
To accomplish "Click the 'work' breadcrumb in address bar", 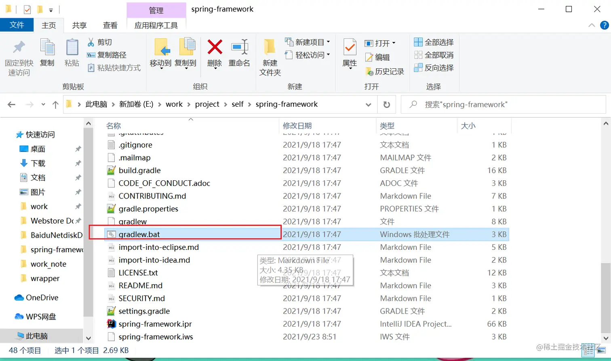I will point(174,104).
